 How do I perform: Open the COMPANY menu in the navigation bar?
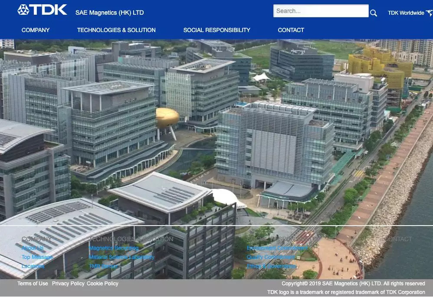pos(36,30)
